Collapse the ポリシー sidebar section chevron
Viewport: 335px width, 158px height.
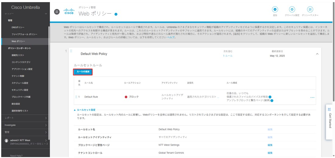46,14
